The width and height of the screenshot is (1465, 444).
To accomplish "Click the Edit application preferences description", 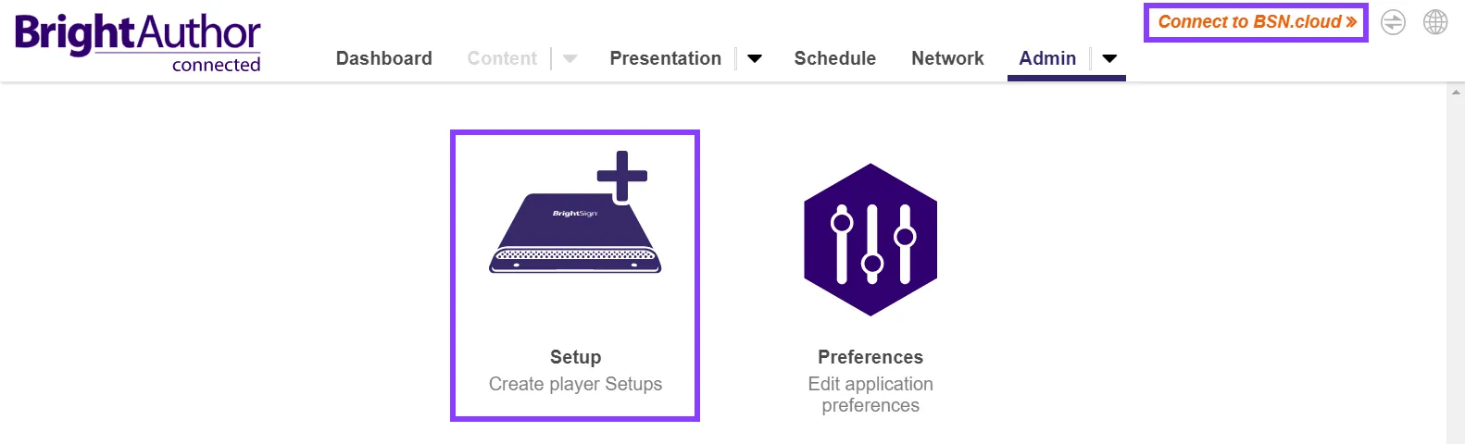I will (870, 394).
